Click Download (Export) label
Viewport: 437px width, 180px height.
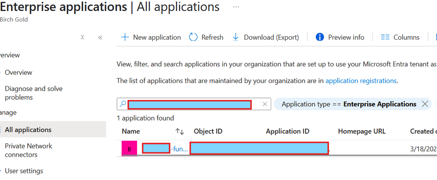tap(272, 37)
